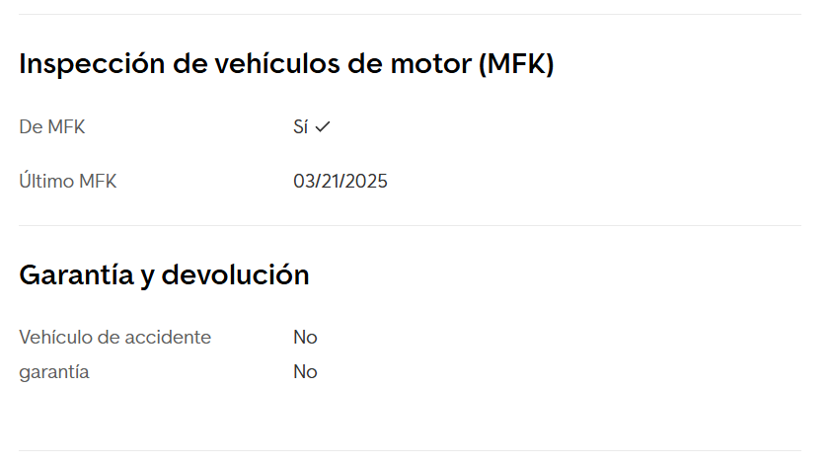Click the year 2025 in the date
The image size is (830, 466).
(367, 182)
